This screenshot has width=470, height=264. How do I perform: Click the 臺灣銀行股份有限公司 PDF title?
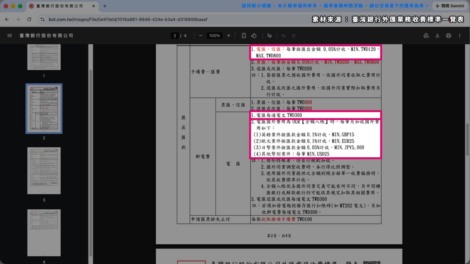coord(46,36)
